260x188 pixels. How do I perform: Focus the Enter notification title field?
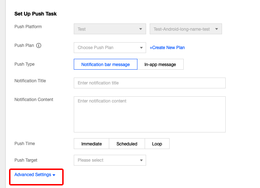pyautogui.click(x=149, y=83)
